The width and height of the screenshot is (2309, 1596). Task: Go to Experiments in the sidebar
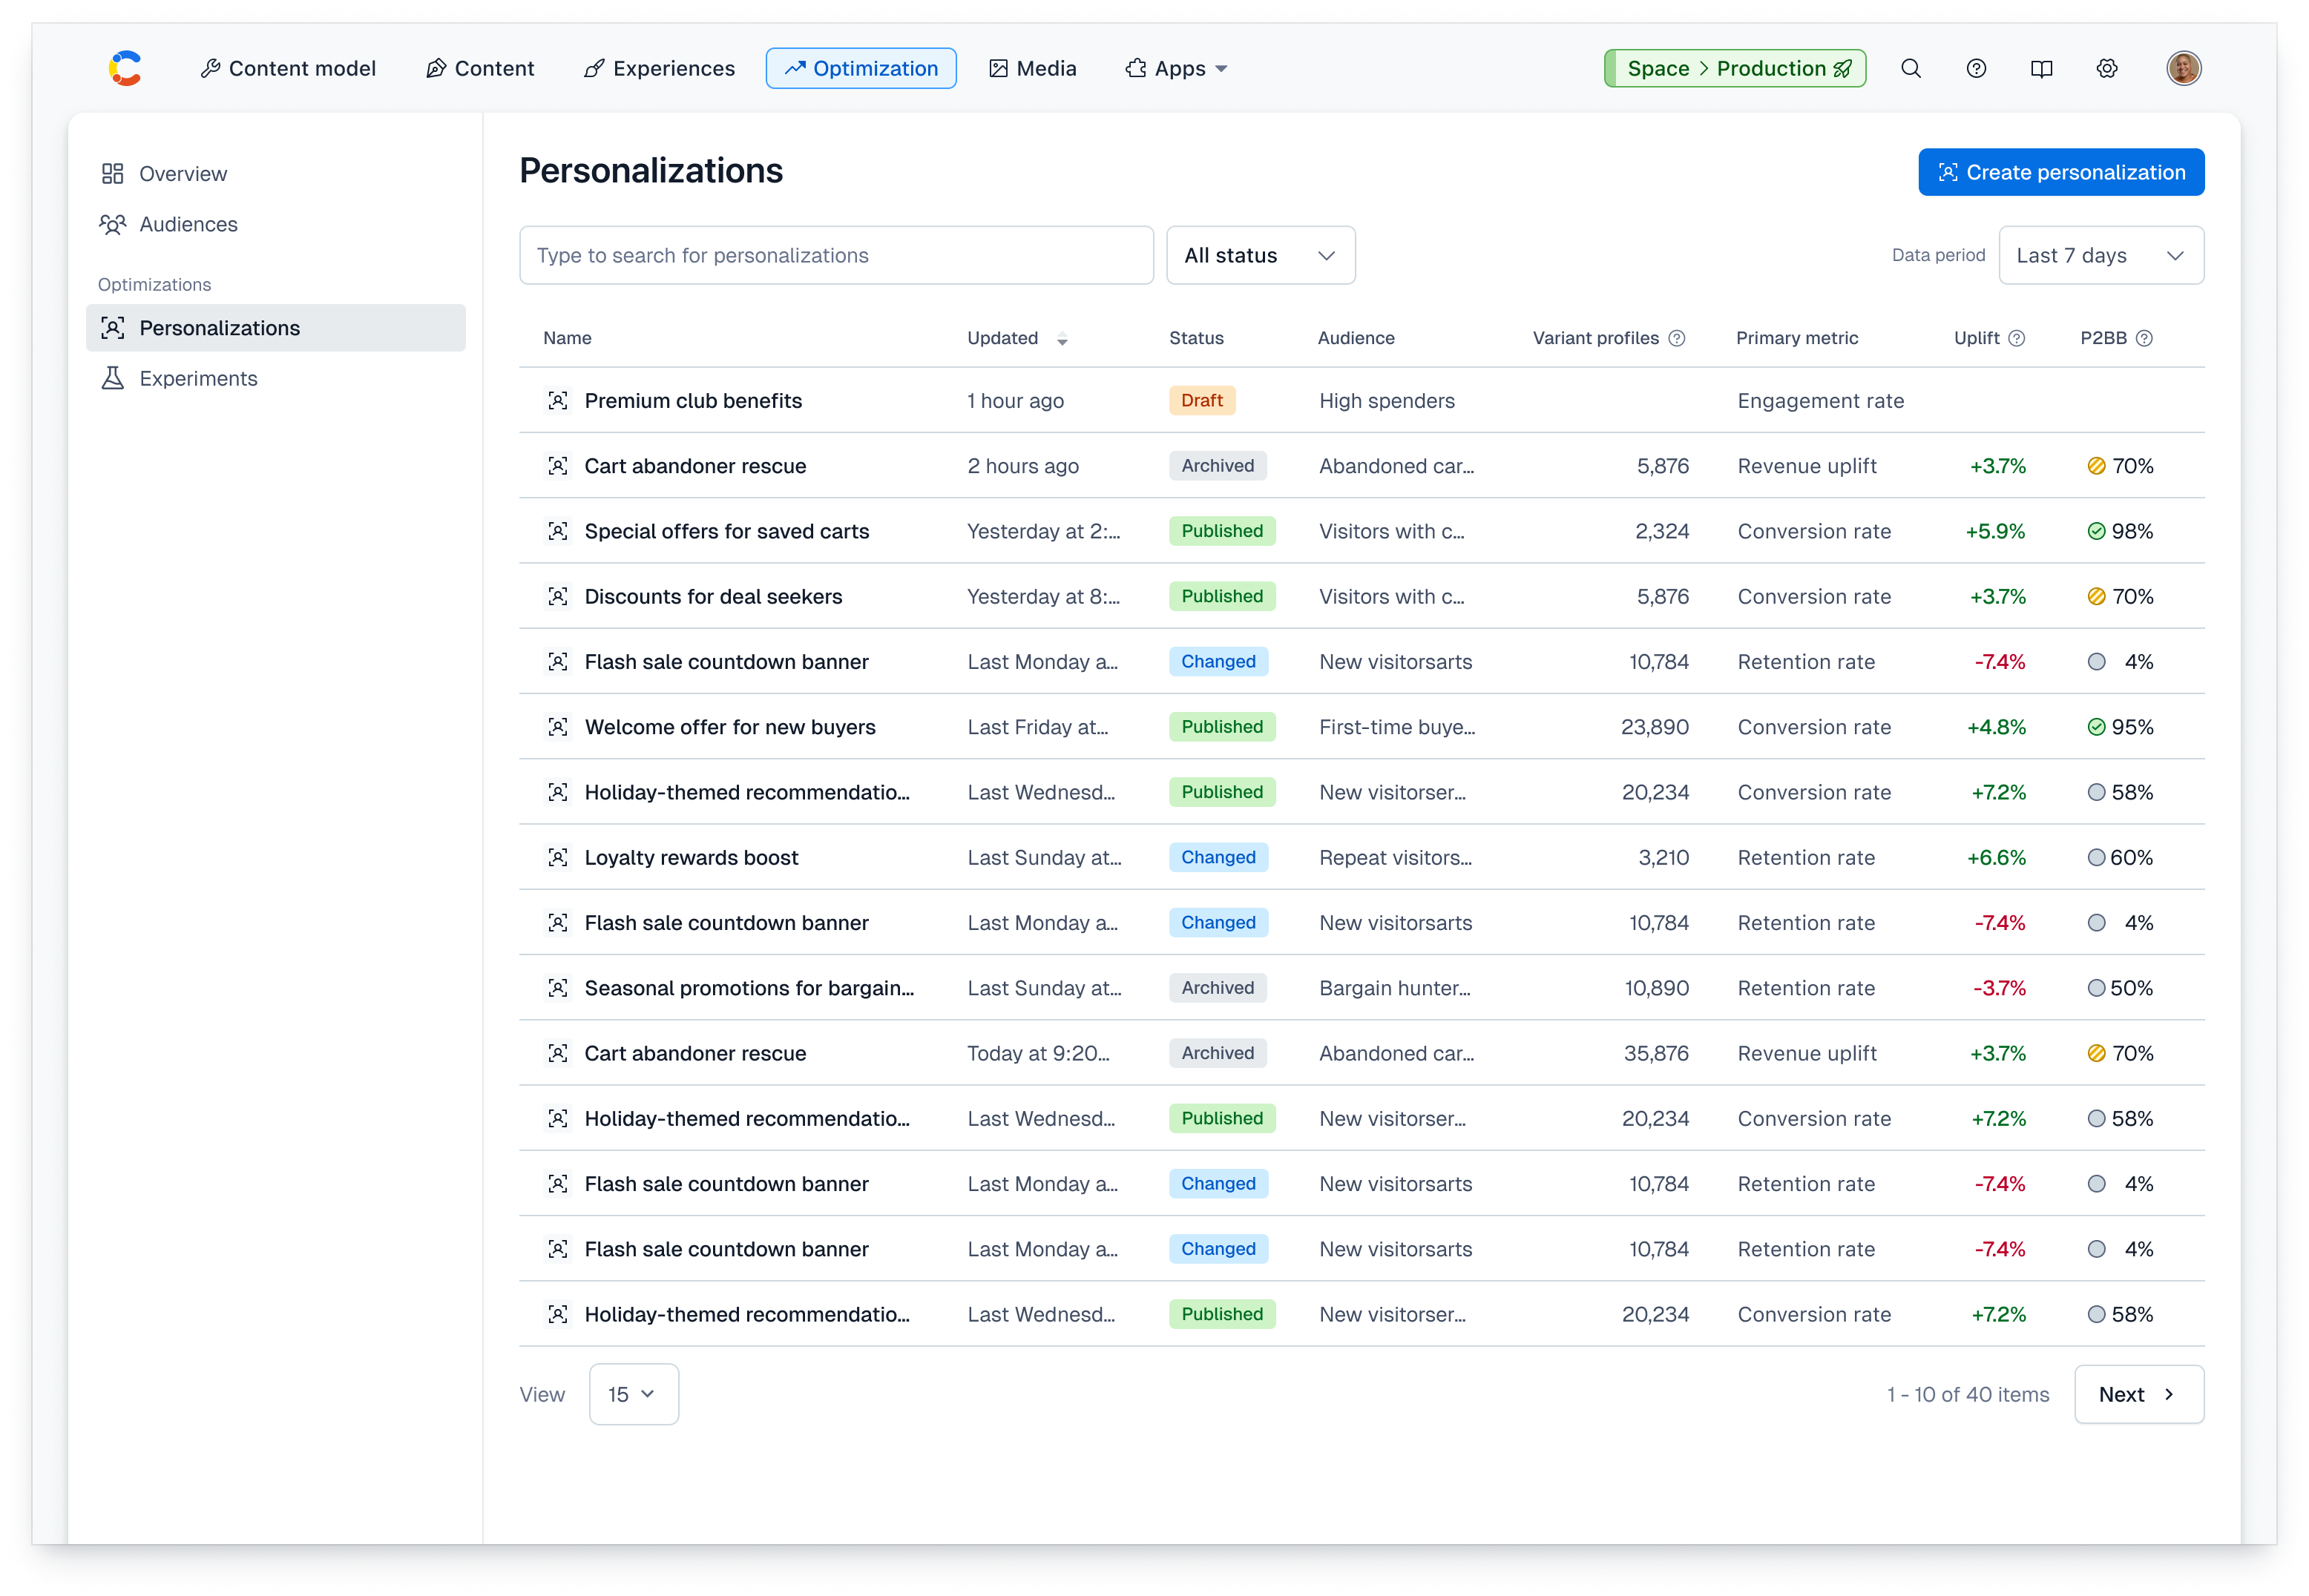(x=198, y=378)
